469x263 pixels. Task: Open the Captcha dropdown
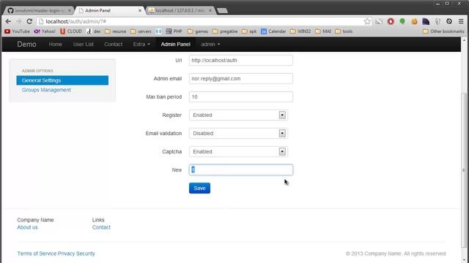click(x=238, y=151)
